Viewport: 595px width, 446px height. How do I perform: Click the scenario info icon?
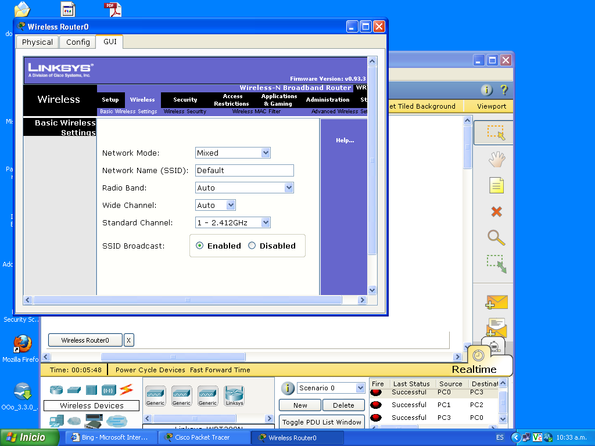(288, 388)
